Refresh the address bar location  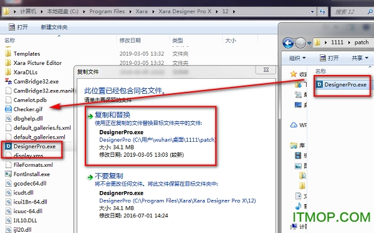click(x=322, y=11)
